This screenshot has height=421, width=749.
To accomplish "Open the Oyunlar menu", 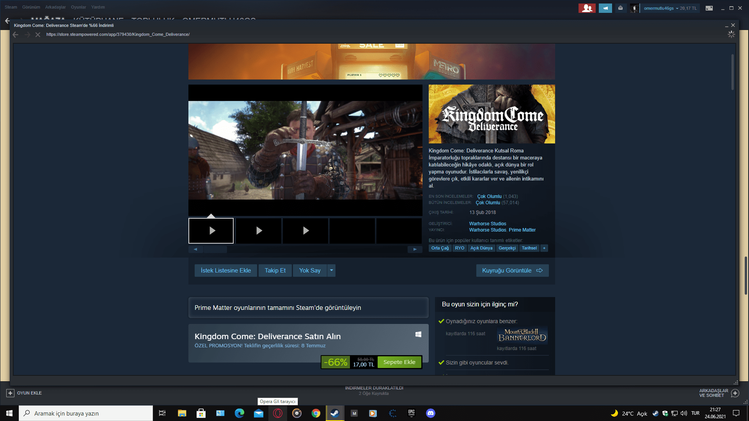I will coord(78,7).
